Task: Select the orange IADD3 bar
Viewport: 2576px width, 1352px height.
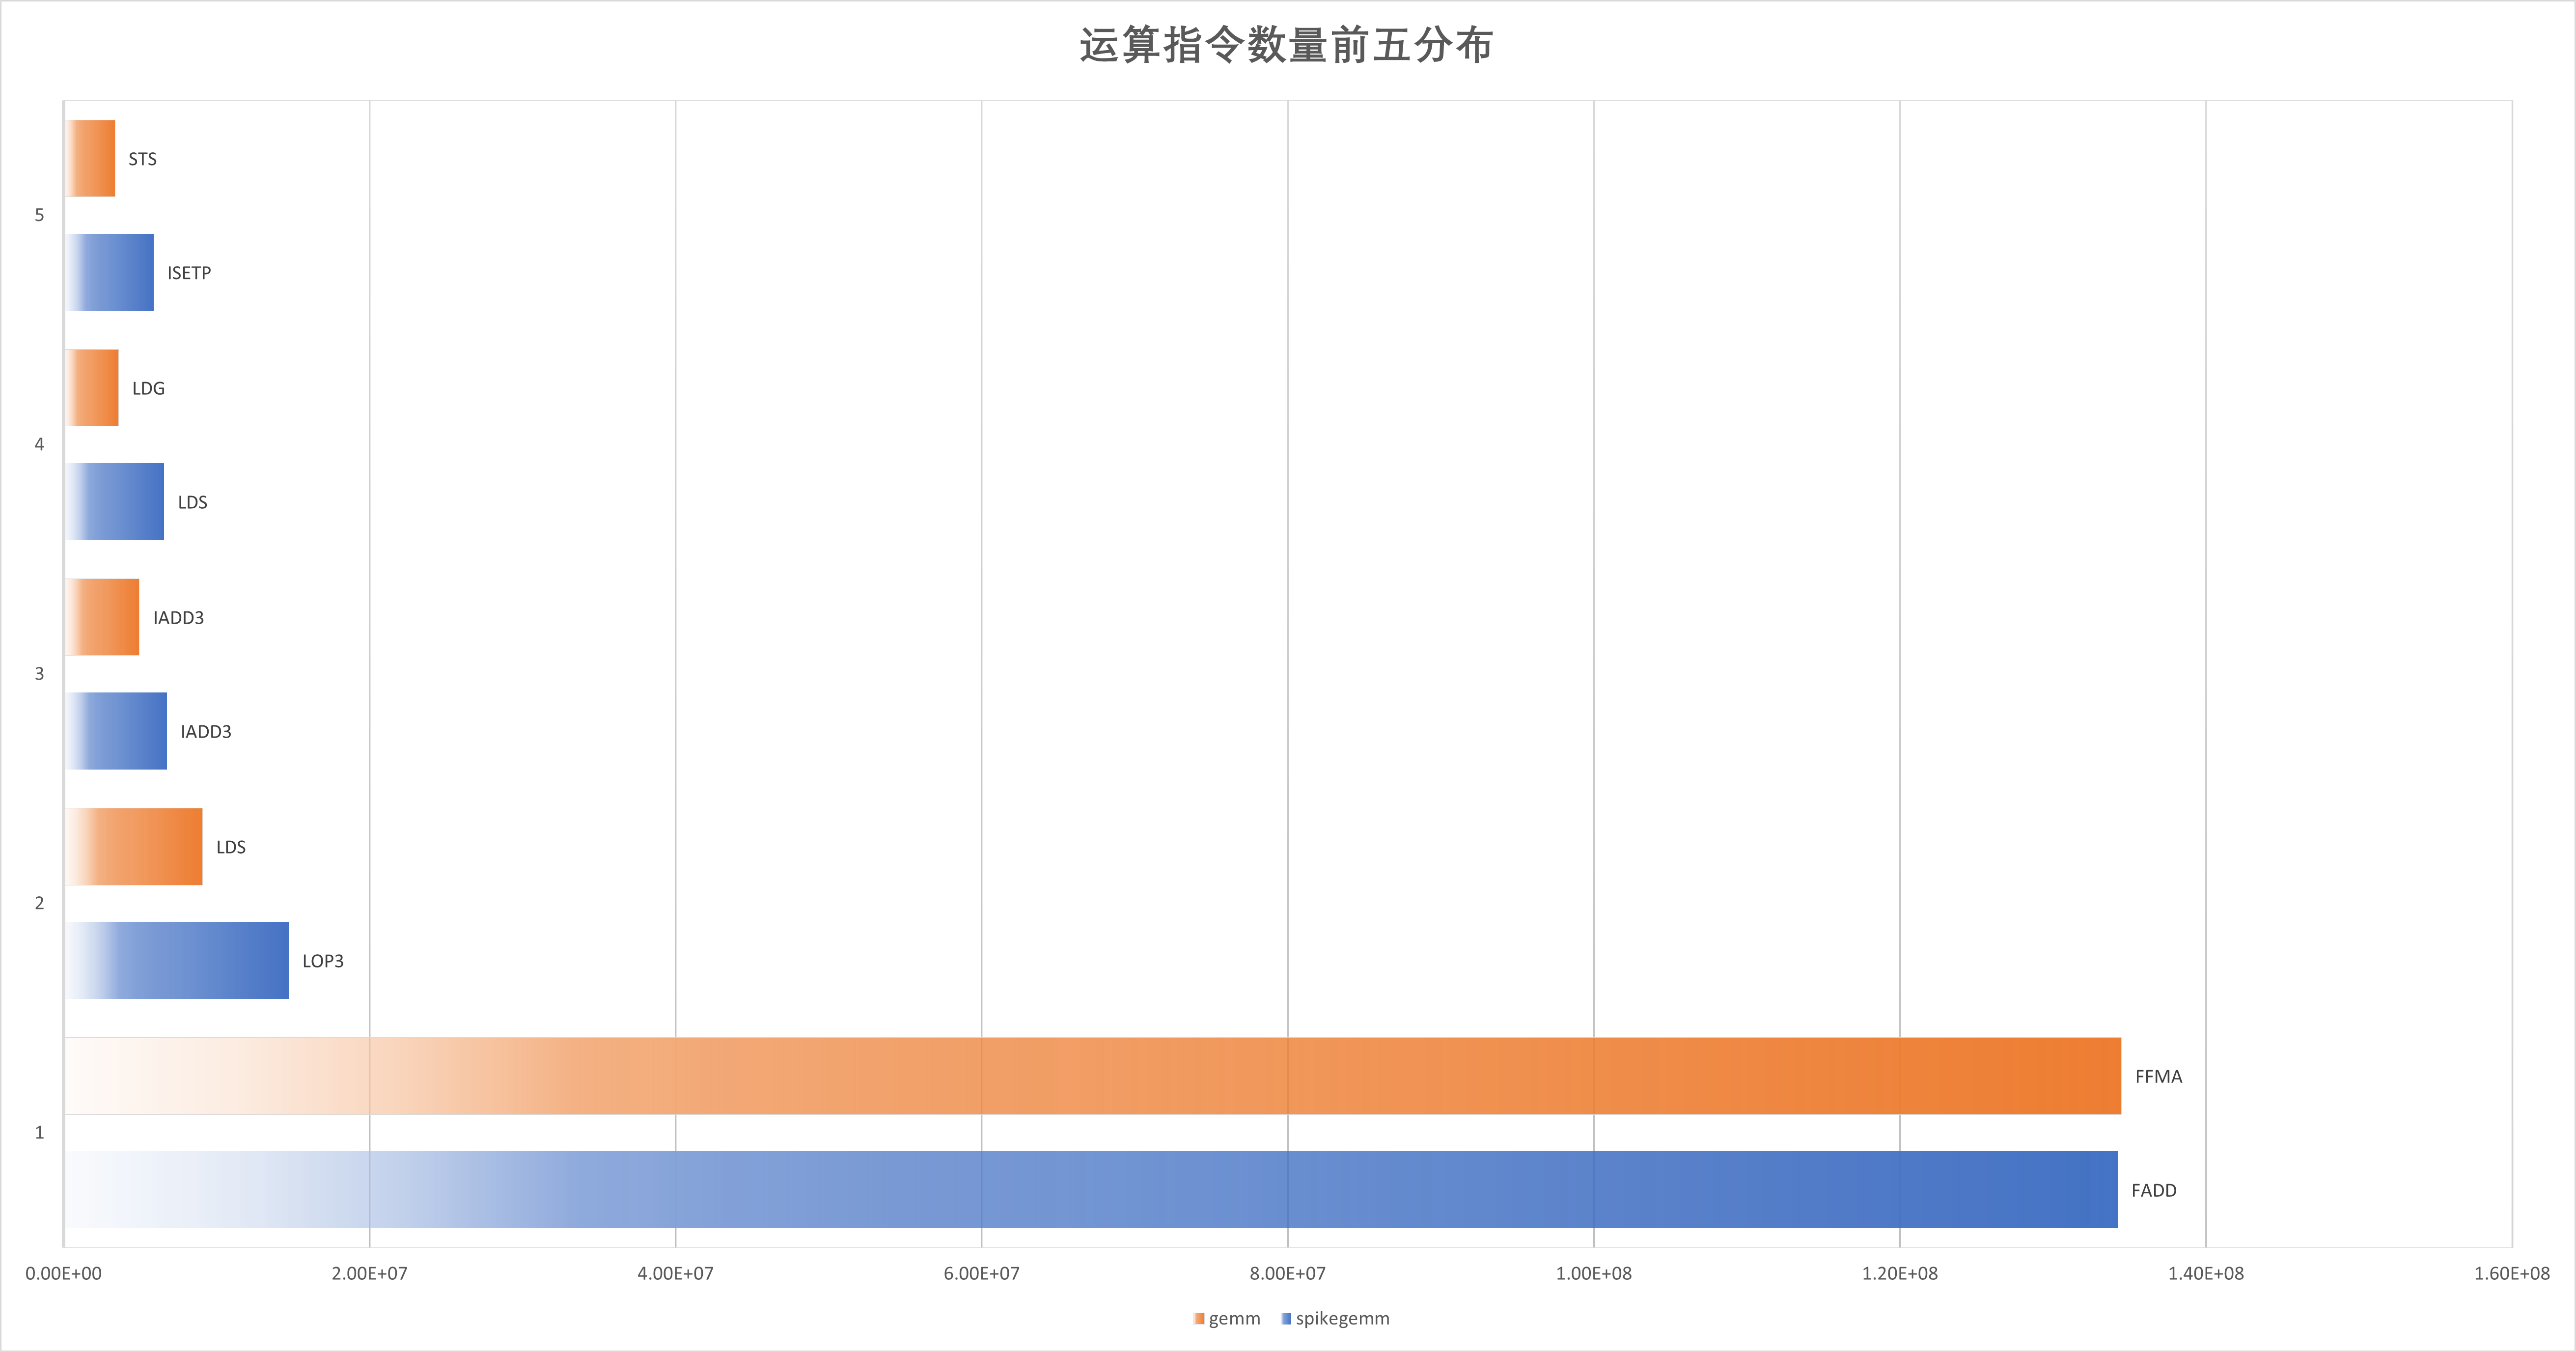Action: pos(102,617)
